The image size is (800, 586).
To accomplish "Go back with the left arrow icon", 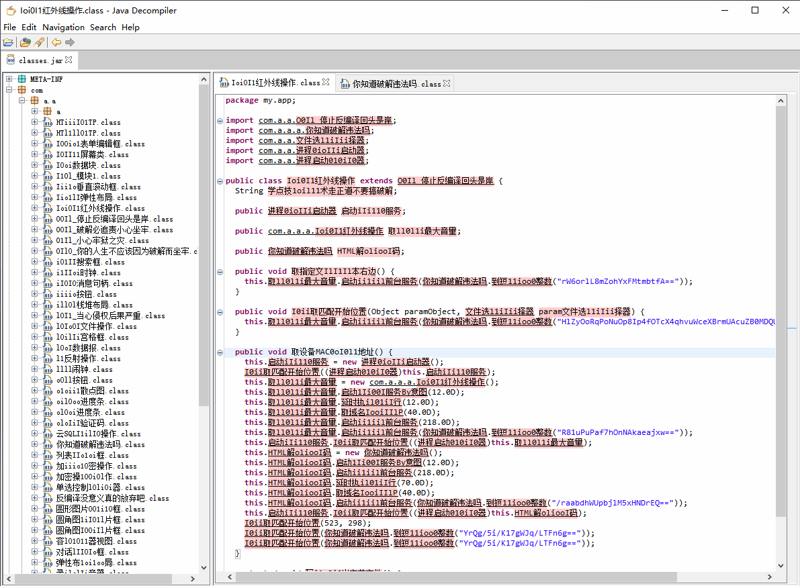I will click(56, 42).
